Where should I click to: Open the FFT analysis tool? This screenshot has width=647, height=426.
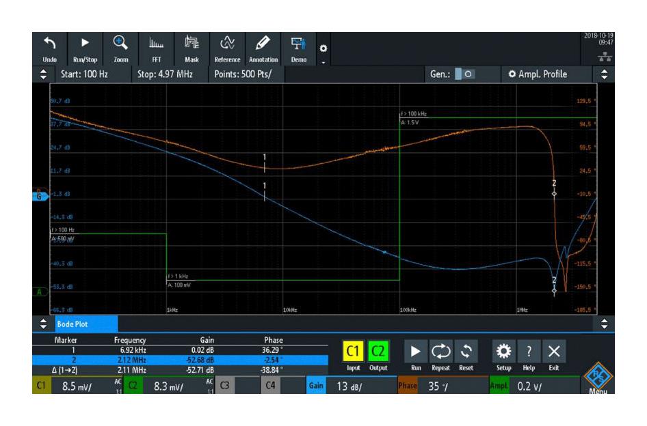click(157, 46)
